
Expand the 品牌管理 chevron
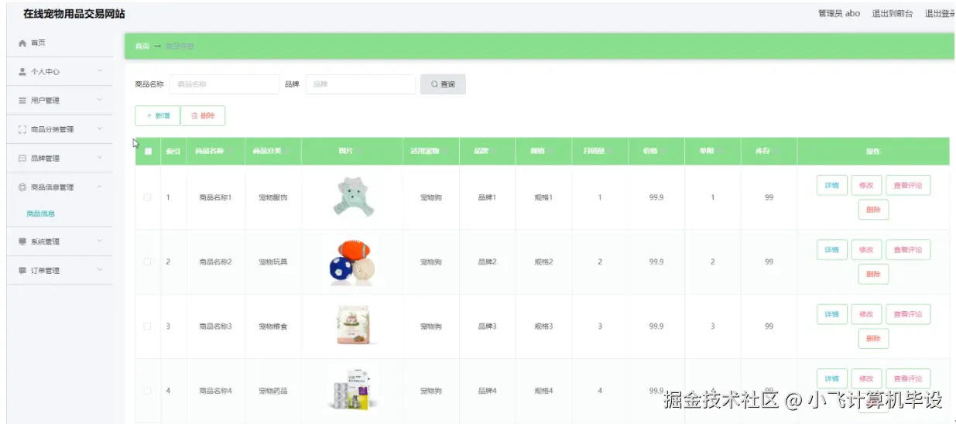pos(100,158)
